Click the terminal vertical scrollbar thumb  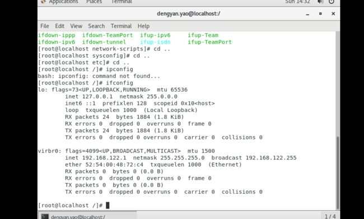[x=338, y=173]
